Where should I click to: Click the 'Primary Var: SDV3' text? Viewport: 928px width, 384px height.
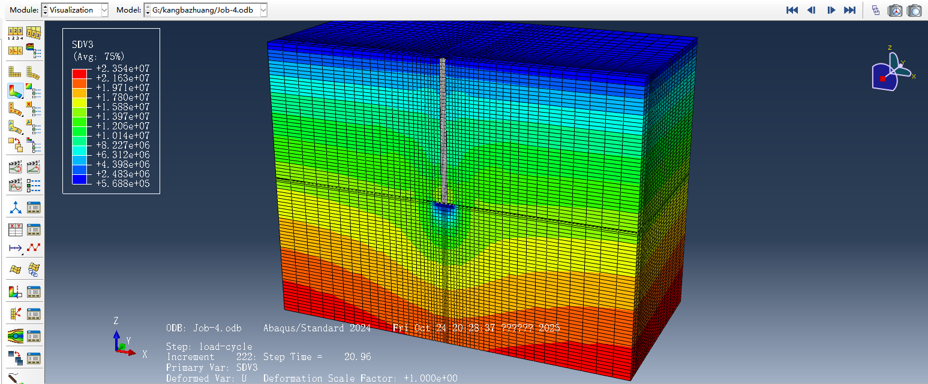coord(212,367)
